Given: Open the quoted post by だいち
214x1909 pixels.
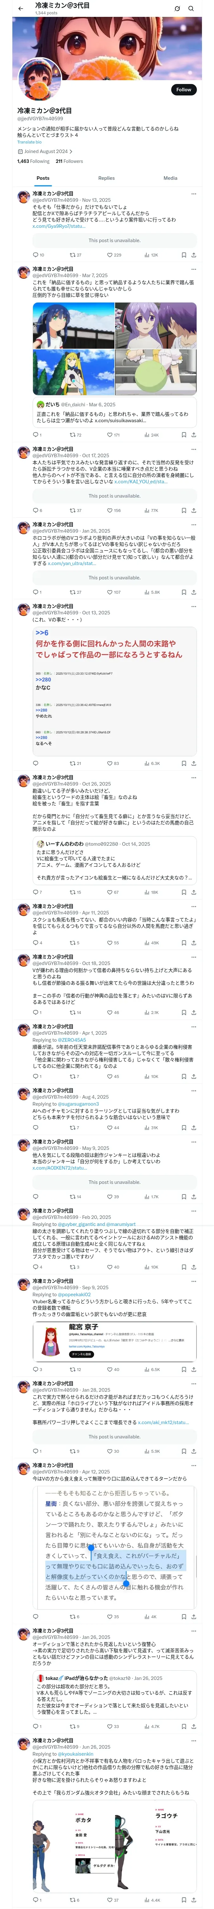Looking at the screenshot, I should (114, 412).
